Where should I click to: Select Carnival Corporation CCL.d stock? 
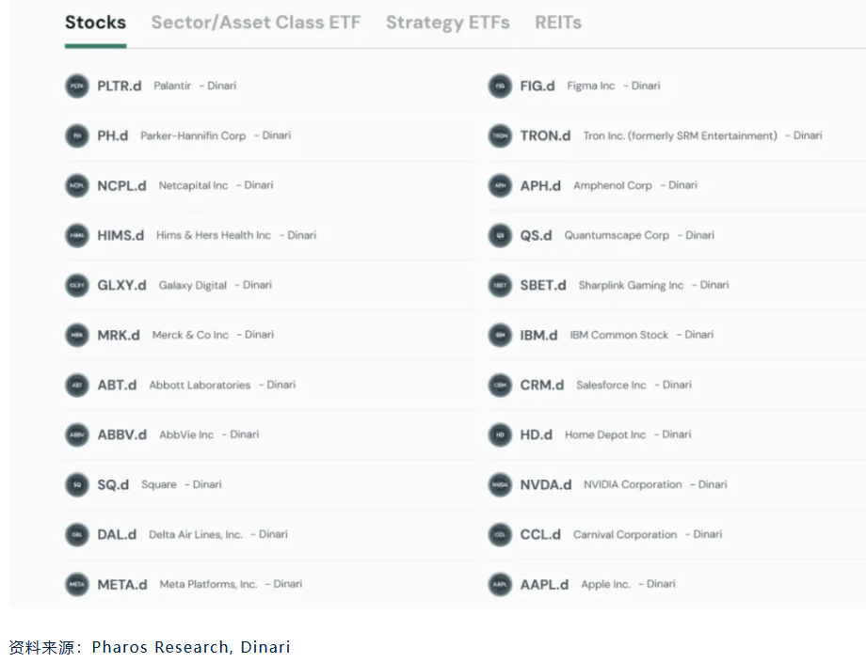click(541, 535)
